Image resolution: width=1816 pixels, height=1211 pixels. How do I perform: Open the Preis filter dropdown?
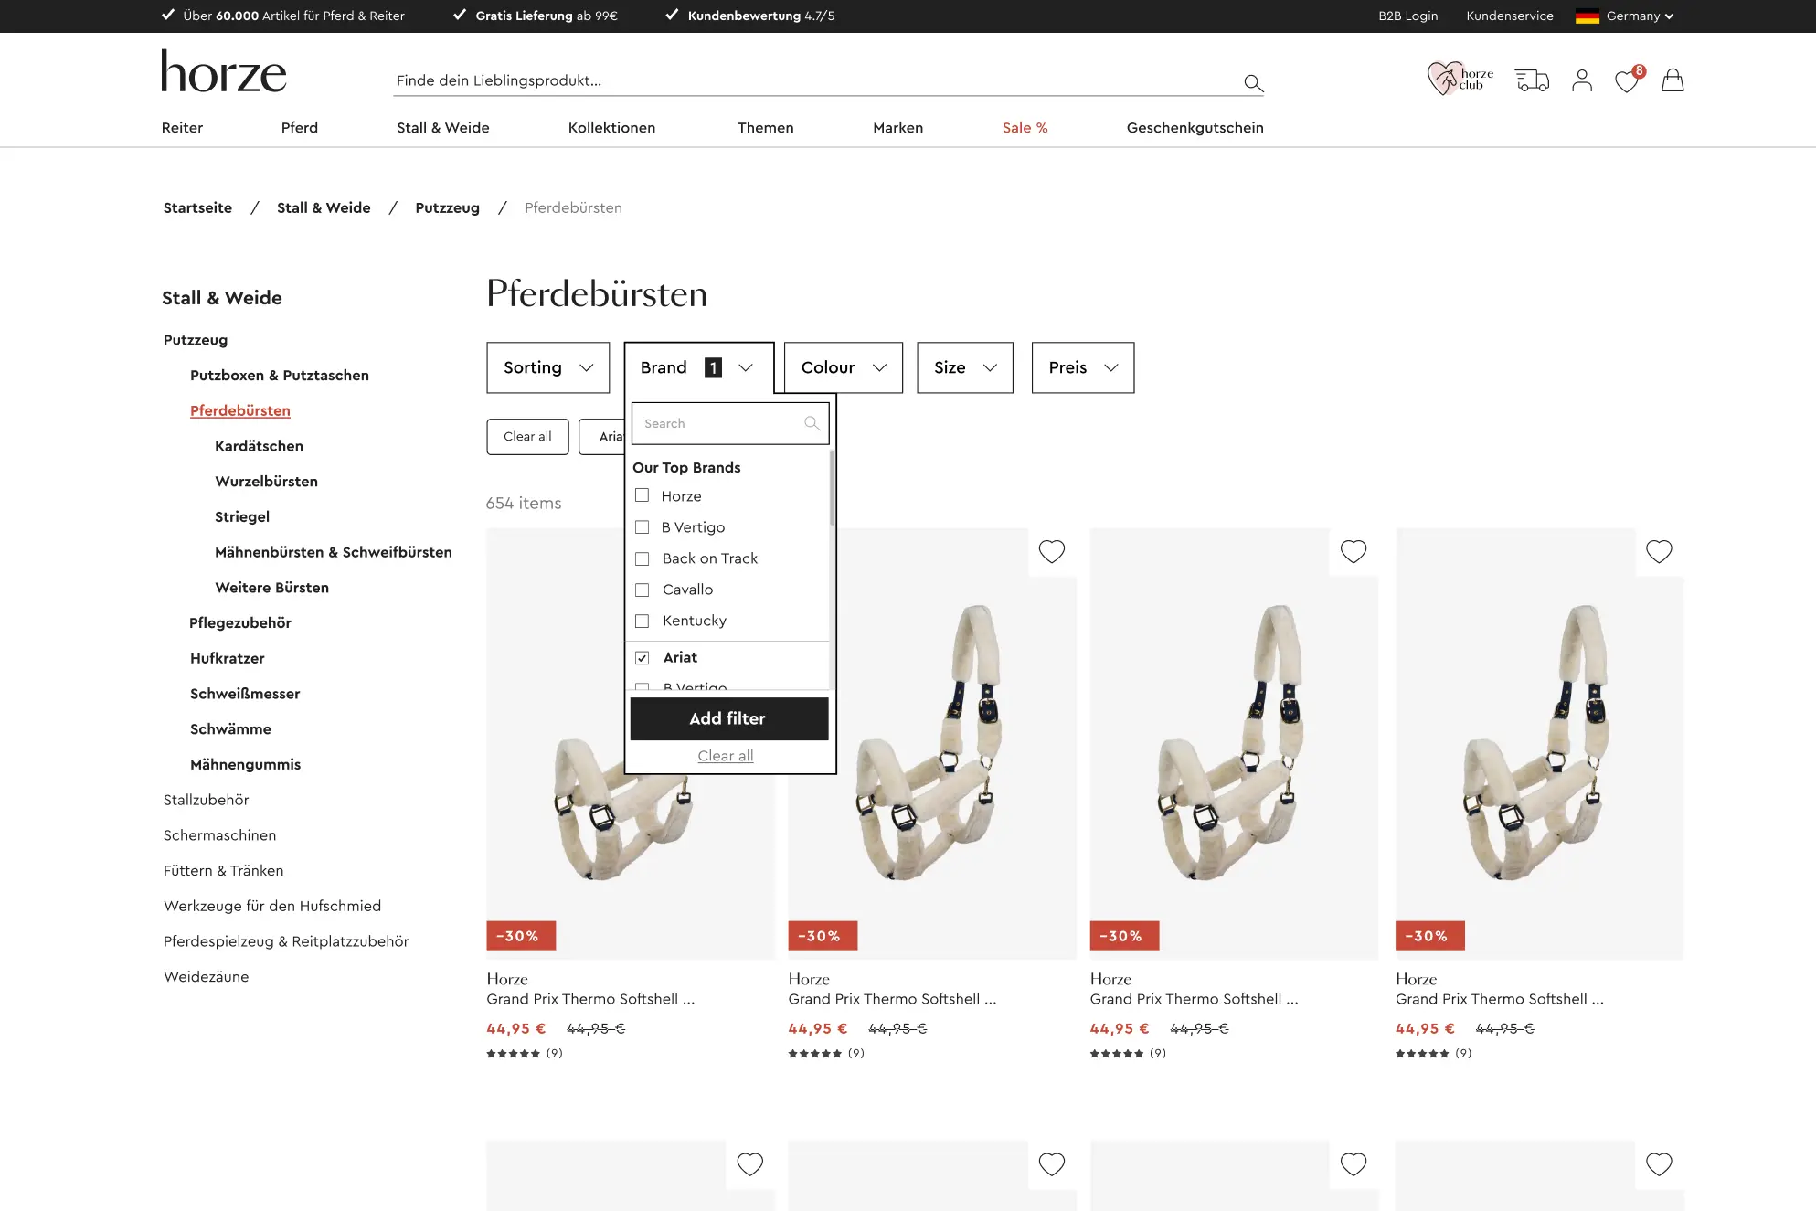click(1082, 367)
